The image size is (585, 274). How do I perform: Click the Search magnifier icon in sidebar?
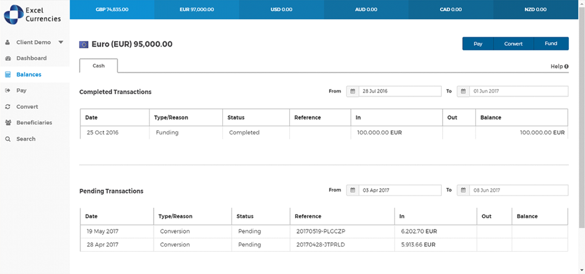click(x=8, y=139)
